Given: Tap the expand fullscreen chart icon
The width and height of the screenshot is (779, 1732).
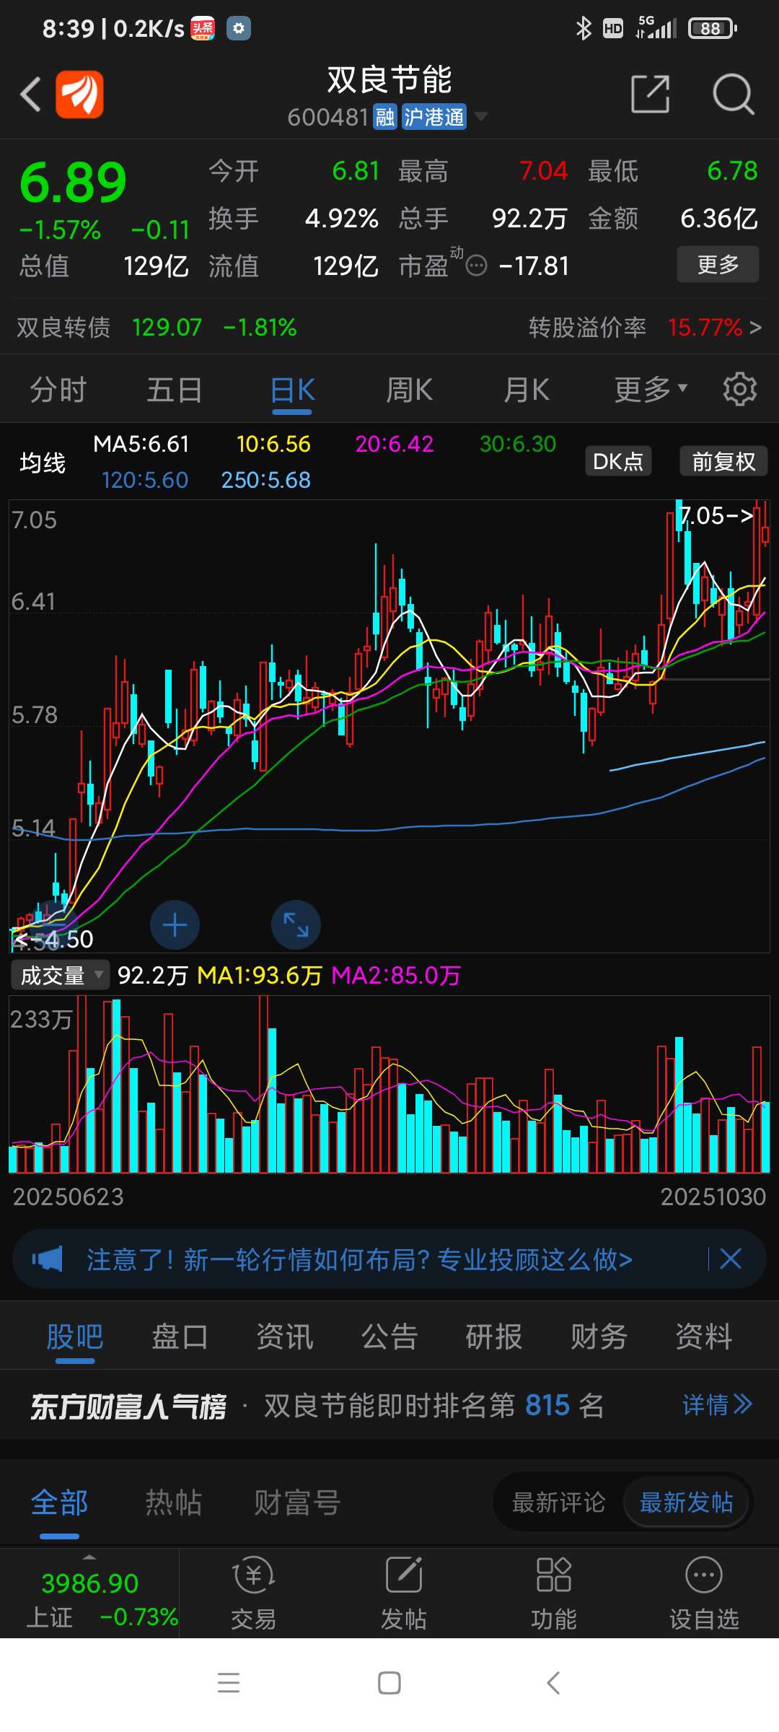Looking at the screenshot, I should tap(296, 925).
